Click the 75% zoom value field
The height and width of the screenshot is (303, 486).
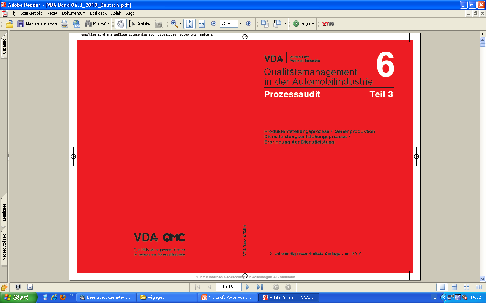click(x=229, y=23)
